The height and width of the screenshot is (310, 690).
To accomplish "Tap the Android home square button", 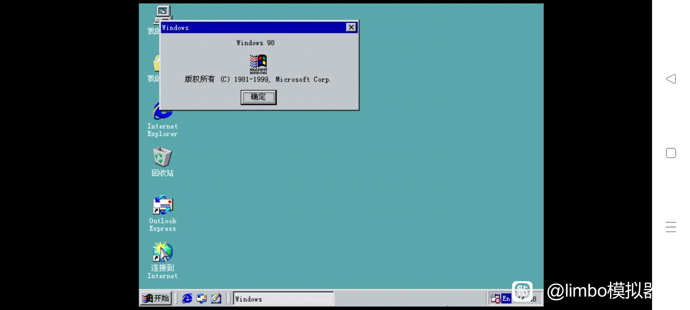I will pos(671,153).
